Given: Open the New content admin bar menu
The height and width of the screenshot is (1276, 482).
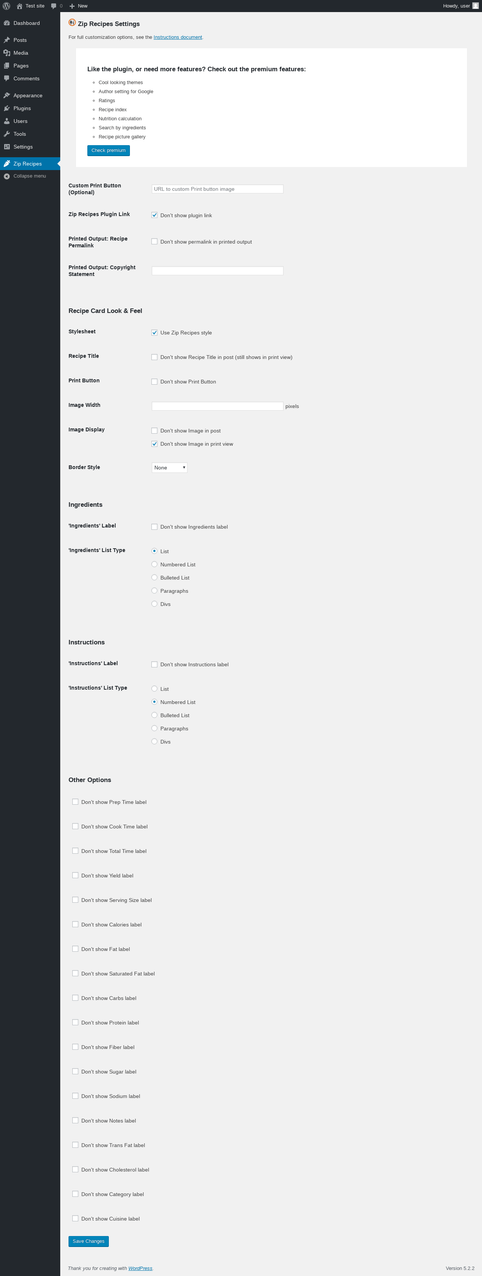Looking at the screenshot, I should 78,6.
